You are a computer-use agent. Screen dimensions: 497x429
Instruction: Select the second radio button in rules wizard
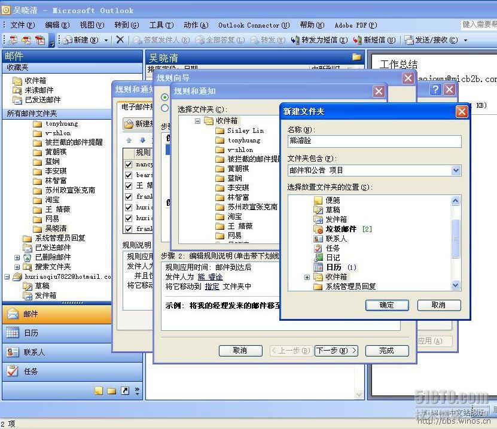click(x=165, y=108)
